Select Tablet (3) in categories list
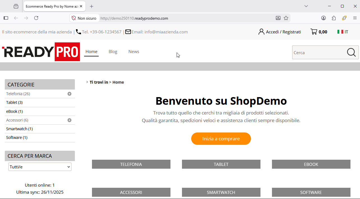This screenshot has width=360, height=199. tap(14, 102)
